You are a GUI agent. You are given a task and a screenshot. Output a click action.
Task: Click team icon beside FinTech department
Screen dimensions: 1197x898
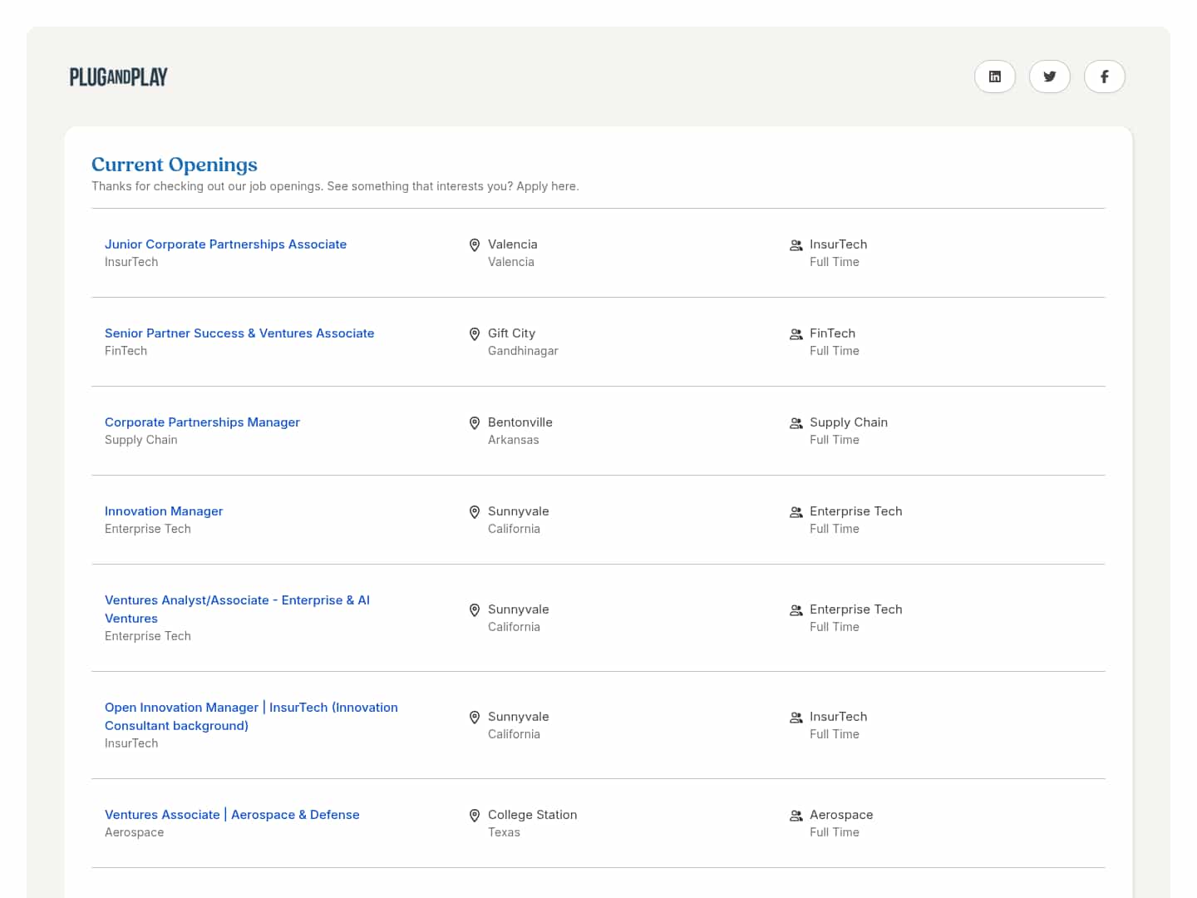click(796, 334)
